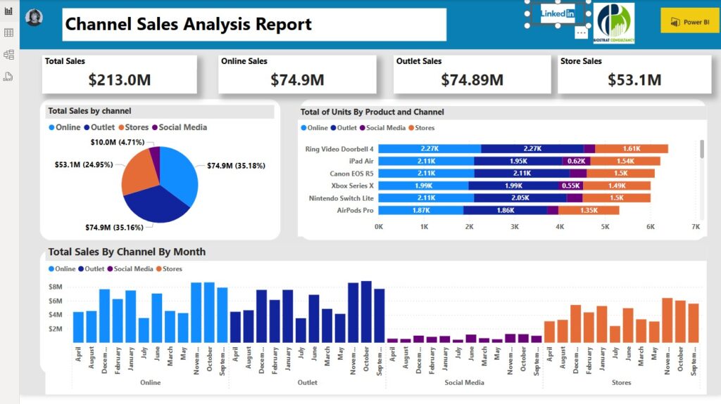The height and width of the screenshot is (404, 721).
Task: Open the More options ellipsis below LinkedIn
Action: (x=581, y=33)
